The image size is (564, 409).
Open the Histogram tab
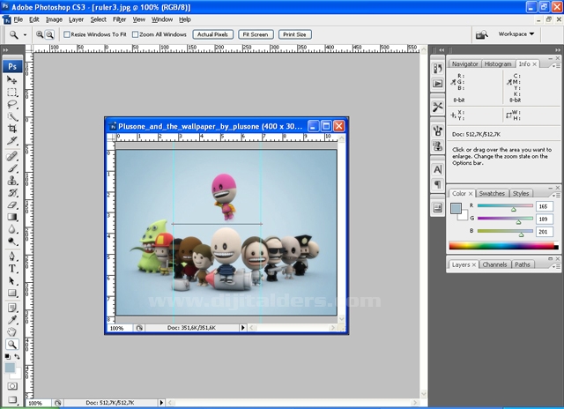click(x=497, y=63)
